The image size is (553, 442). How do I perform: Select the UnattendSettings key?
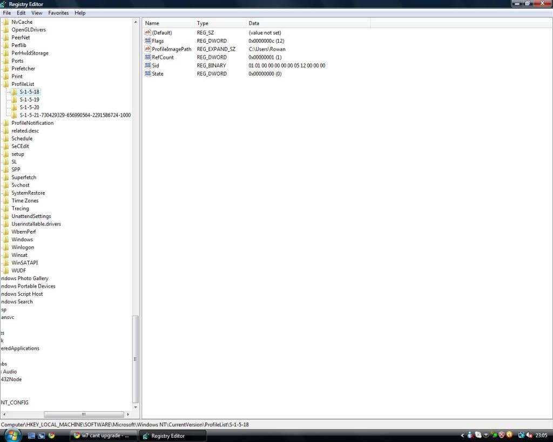click(31, 216)
